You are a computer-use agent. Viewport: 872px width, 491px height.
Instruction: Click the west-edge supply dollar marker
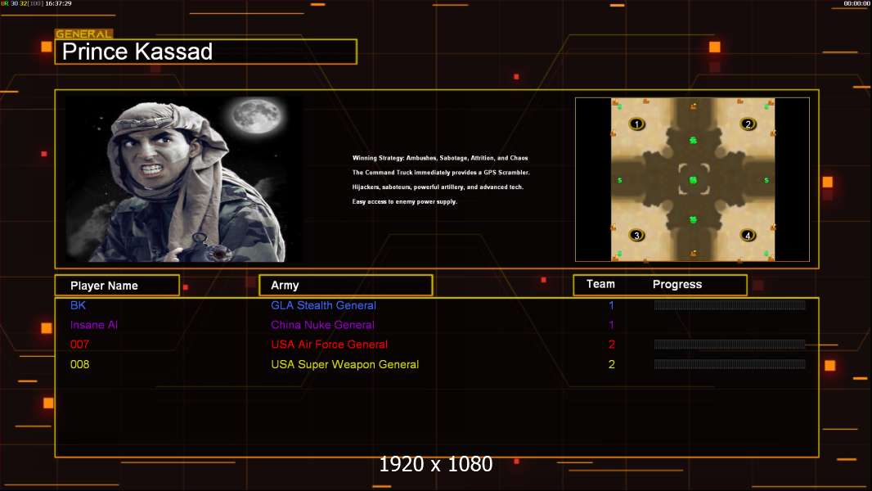619,180
